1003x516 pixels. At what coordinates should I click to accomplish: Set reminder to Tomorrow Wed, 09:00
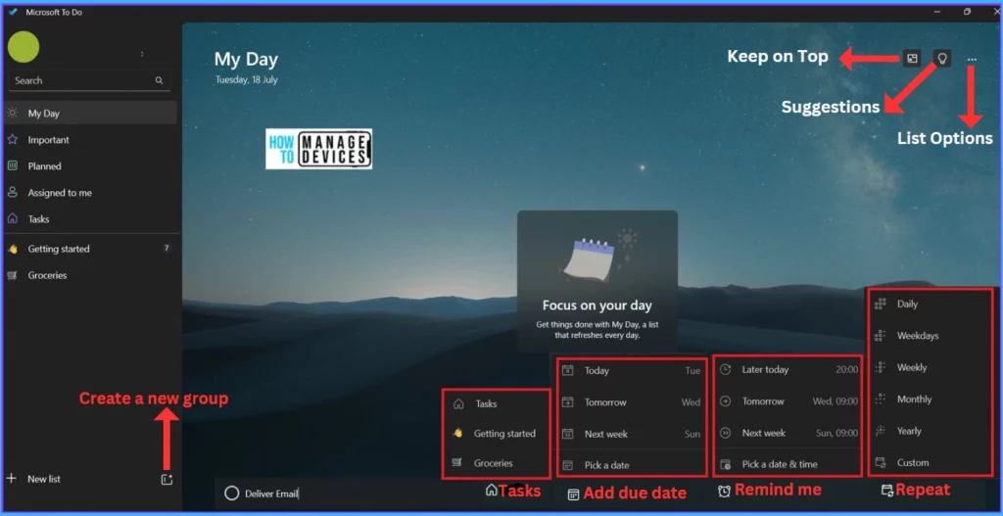pos(788,401)
